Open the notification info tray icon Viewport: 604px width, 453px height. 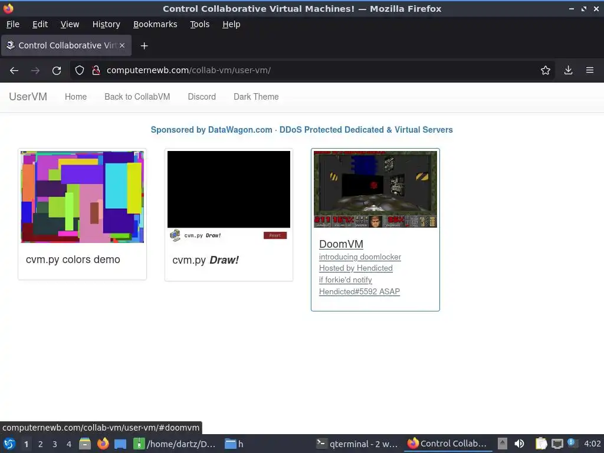coord(572,443)
